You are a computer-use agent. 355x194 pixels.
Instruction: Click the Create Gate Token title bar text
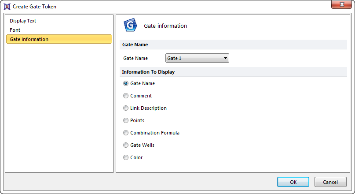(x=35, y=7)
